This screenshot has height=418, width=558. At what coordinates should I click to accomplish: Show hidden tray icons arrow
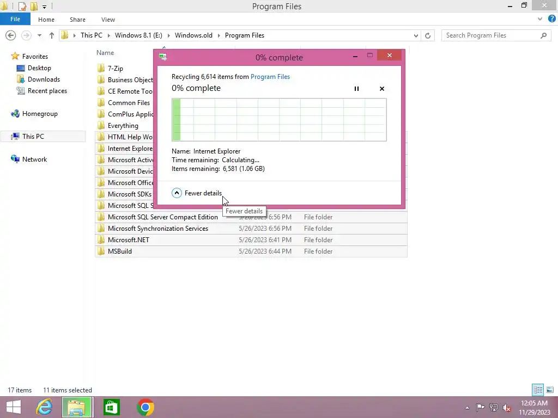tap(467, 408)
